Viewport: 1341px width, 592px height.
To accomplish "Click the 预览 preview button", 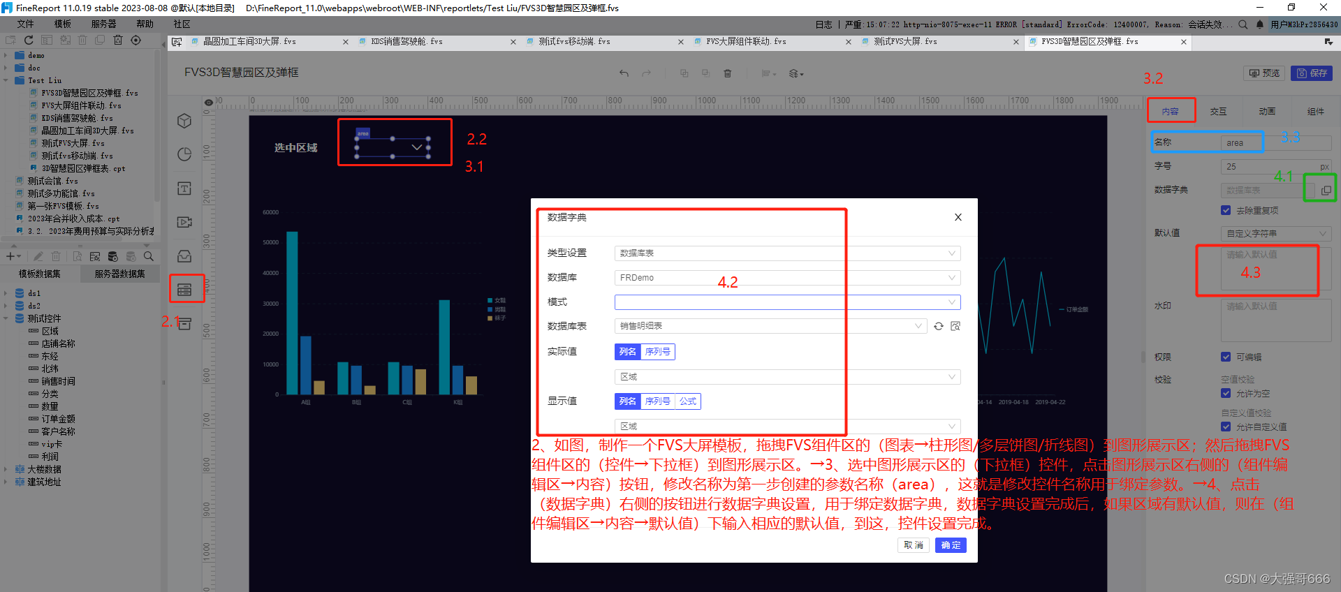I will click(x=1264, y=73).
